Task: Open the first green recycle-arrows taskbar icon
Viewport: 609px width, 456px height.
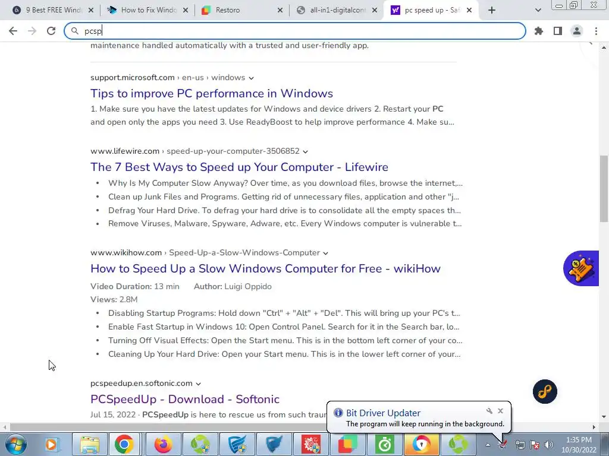Action: 200,444
